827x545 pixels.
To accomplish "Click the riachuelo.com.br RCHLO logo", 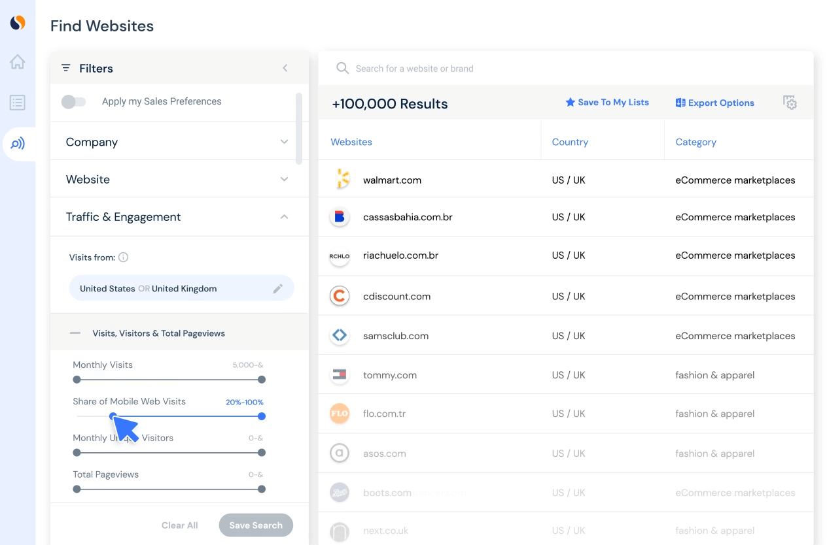I will pyautogui.click(x=340, y=256).
